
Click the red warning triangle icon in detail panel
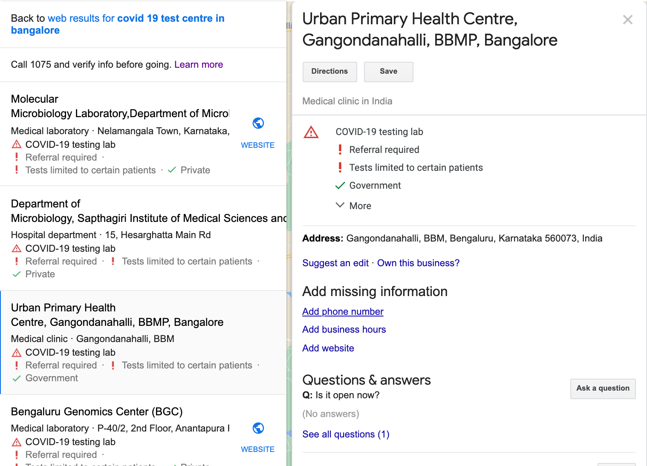coord(311,132)
